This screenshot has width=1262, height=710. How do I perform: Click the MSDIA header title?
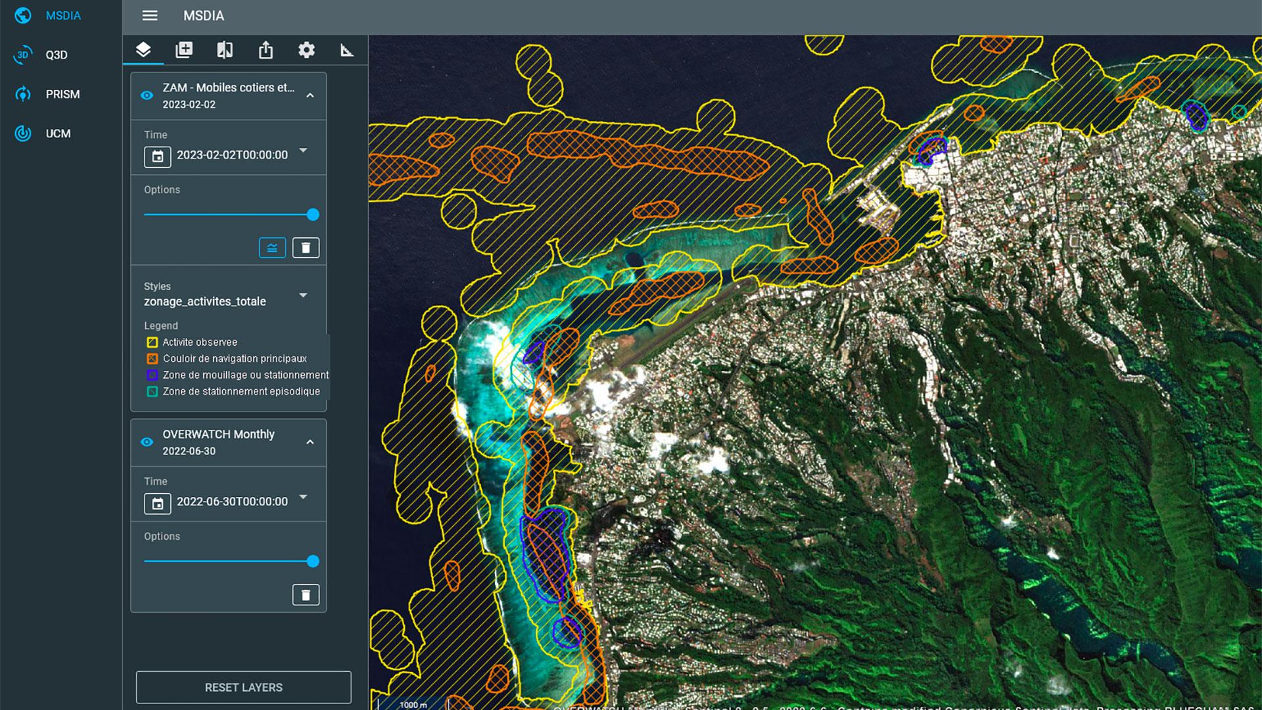[x=204, y=15]
